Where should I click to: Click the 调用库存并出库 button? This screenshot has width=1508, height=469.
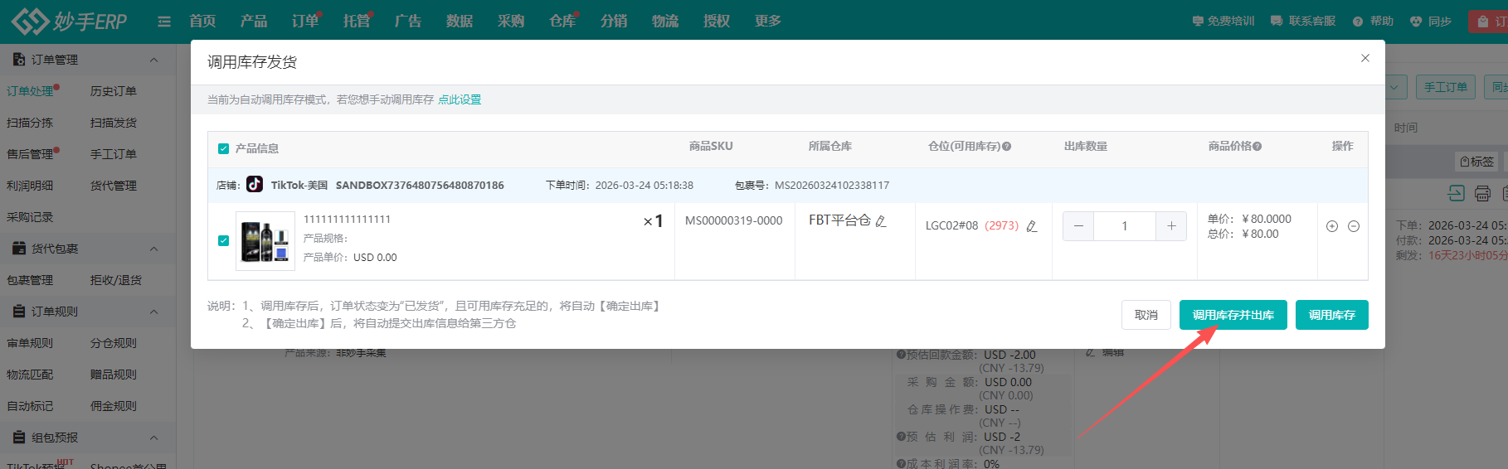pos(1233,315)
